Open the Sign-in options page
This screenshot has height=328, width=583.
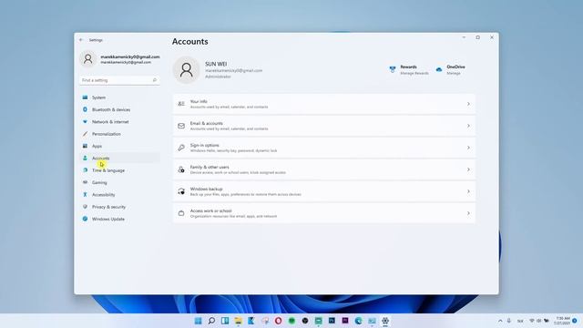(324, 148)
